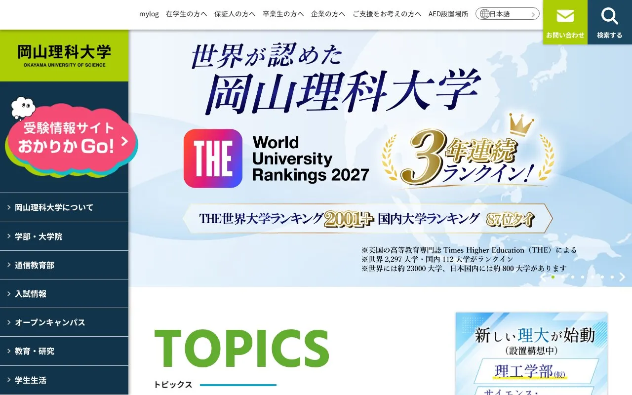The height and width of the screenshot is (395, 632).
Task: Expand the 岡山理科大学について sidebar chevron
Action: pyautogui.click(x=9, y=207)
